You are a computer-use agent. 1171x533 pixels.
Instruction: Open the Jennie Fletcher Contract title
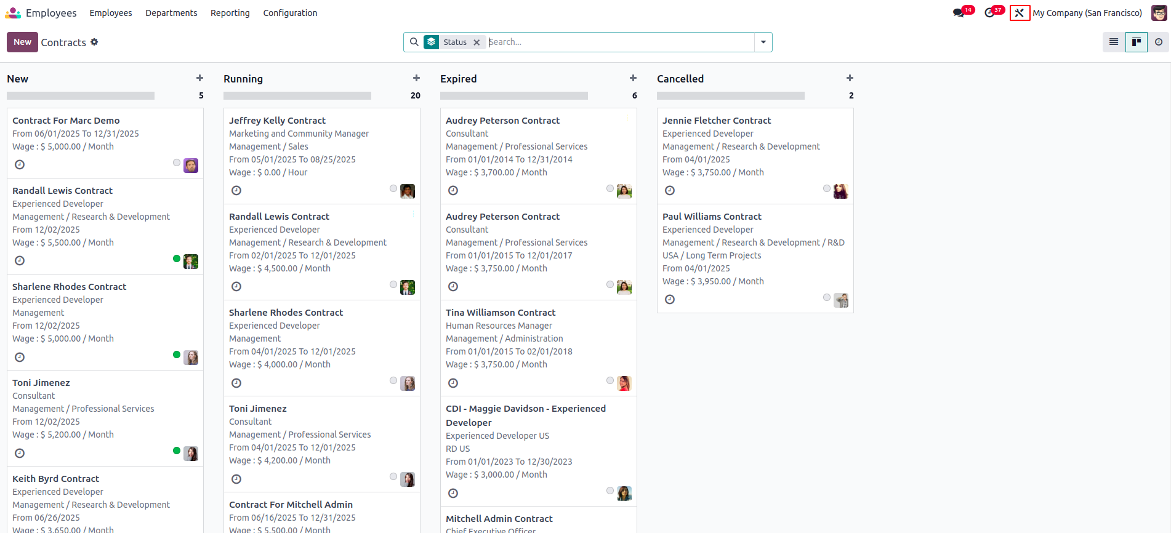[717, 121]
